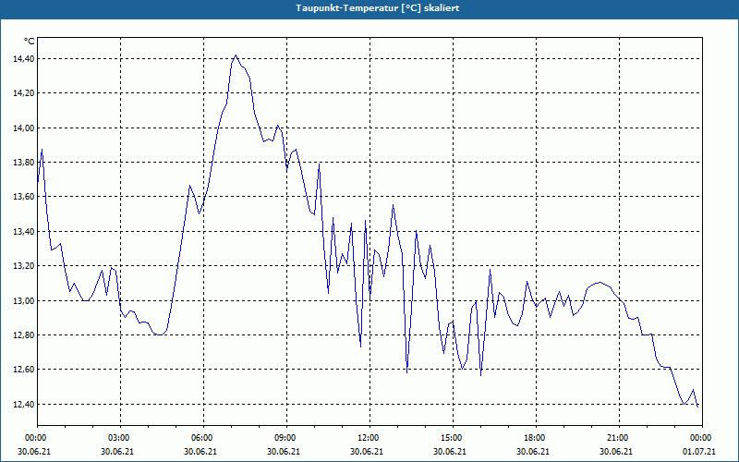This screenshot has width=739, height=462.
Task: Click the 12,60 y-axis value
Action: pos(23,370)
